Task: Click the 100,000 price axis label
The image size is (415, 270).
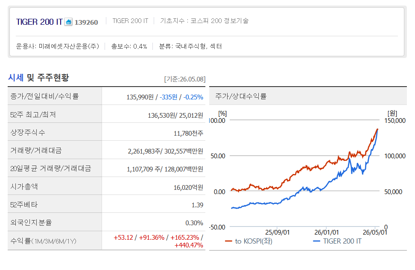Action: tap(395, 156)
